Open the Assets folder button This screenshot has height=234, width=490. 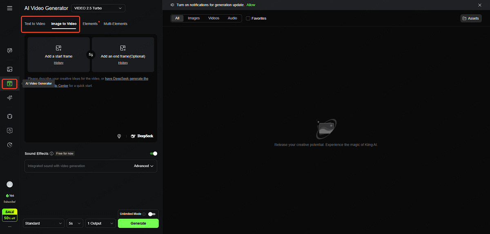coord(471,18)
